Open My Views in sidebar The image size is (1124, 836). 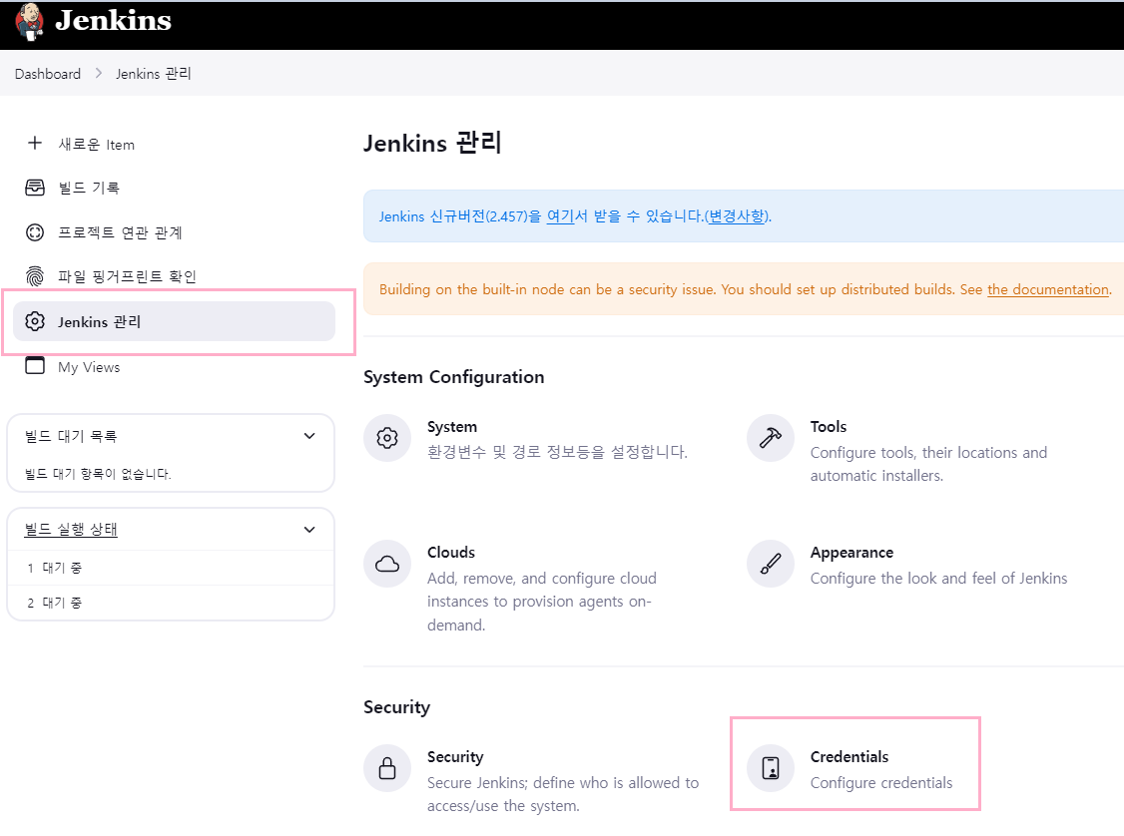(x=89, y=367)
